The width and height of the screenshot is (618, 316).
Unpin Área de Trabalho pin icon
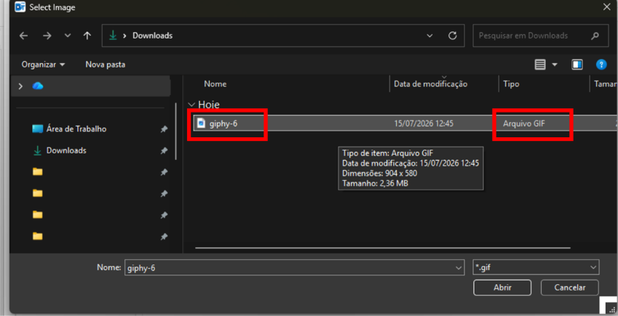[164, 129]
